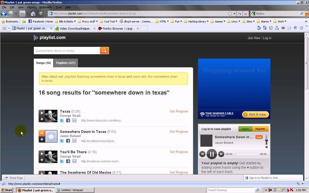Switch to Firefox Browser Upgrade tab
The height and width of the screenshot is (193, 309).
click(x=119, y=29)
